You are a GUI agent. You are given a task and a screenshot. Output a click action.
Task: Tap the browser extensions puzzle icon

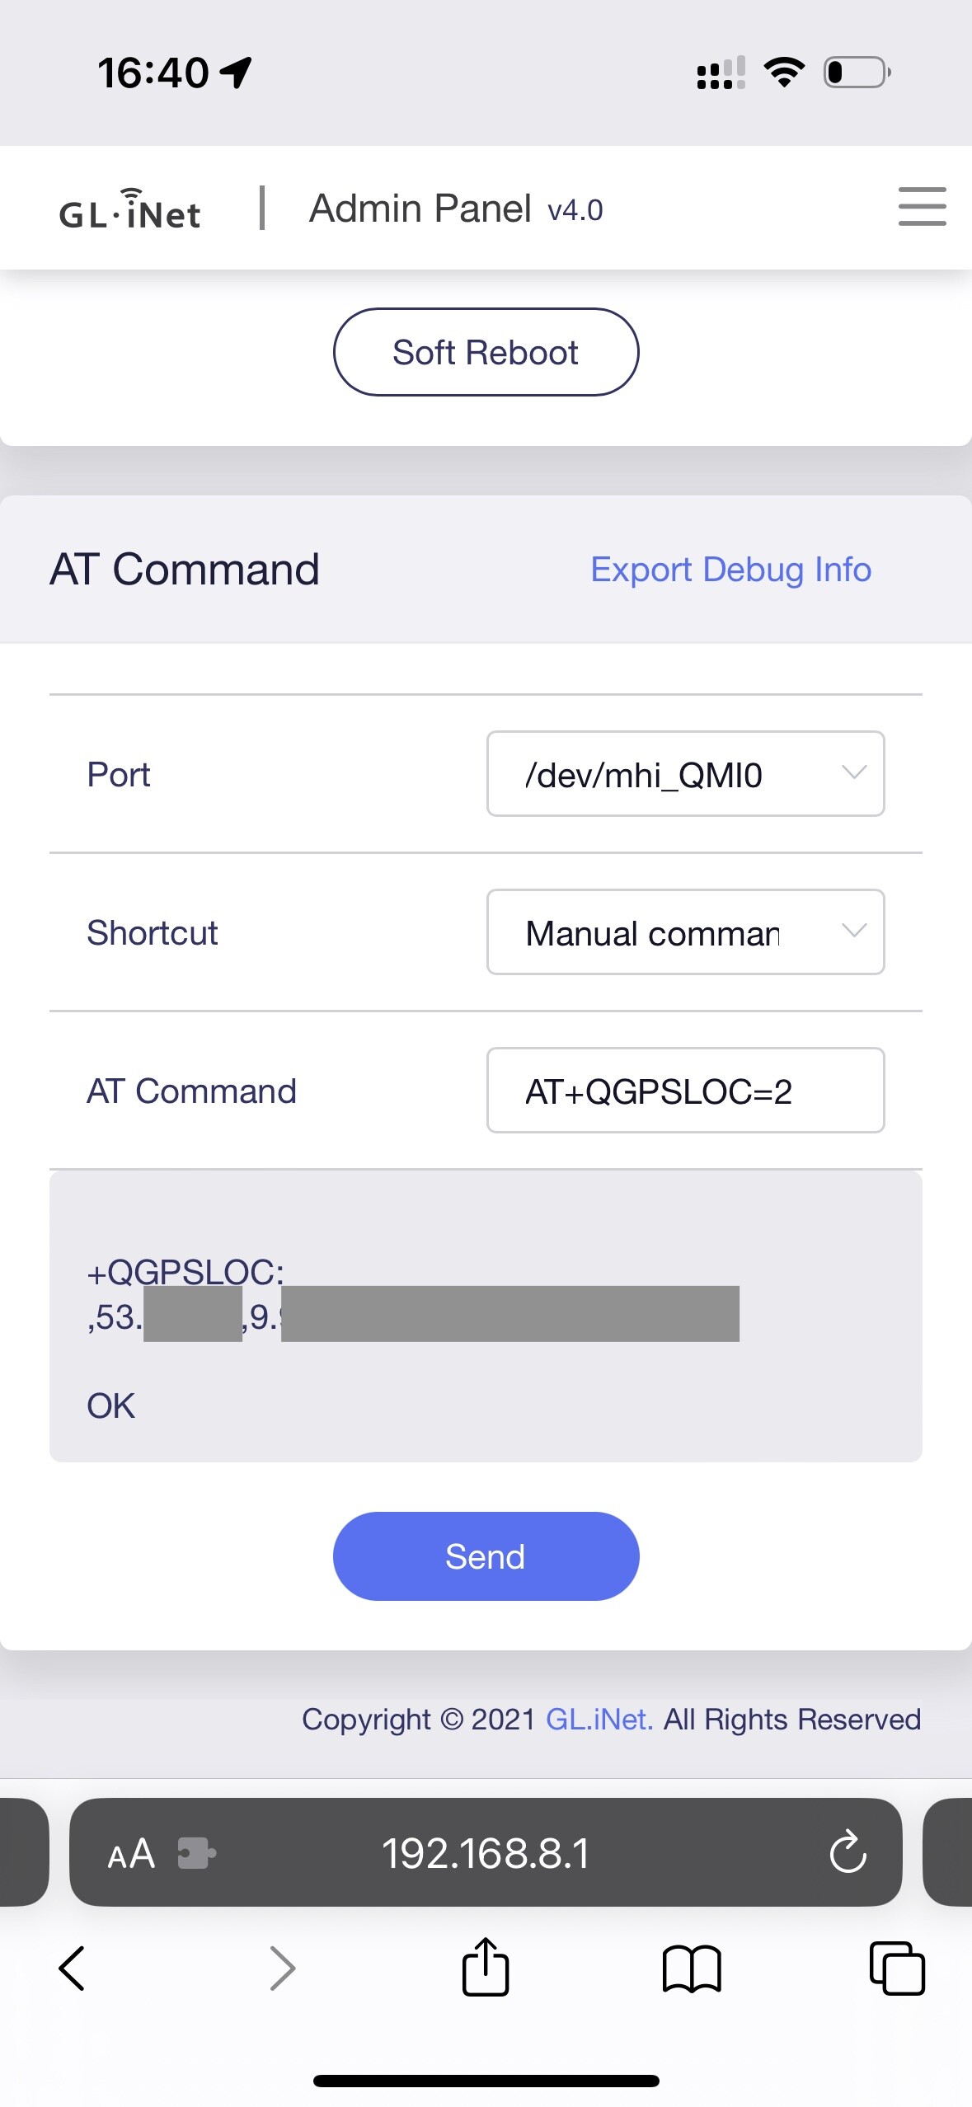click(x=196, y=1852)
